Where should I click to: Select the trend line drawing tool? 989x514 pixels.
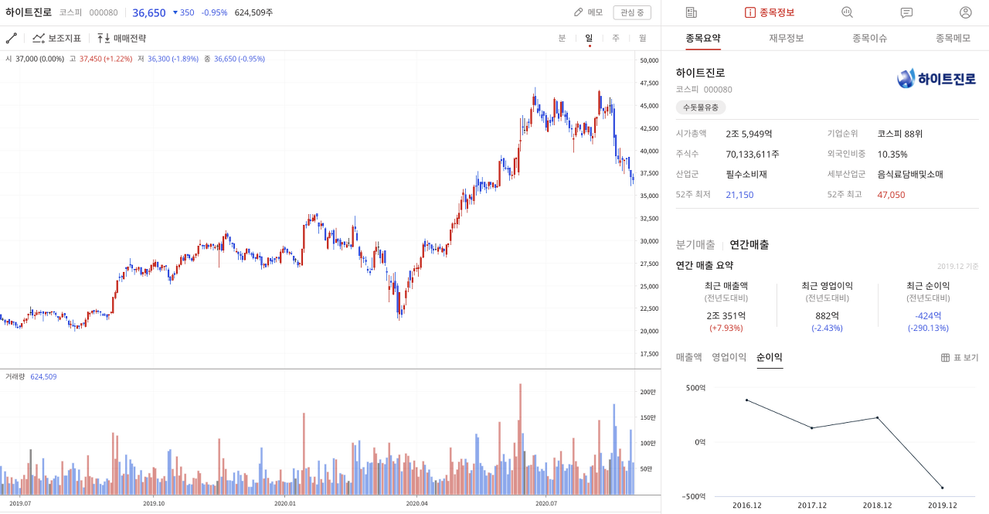pos(11,38)
